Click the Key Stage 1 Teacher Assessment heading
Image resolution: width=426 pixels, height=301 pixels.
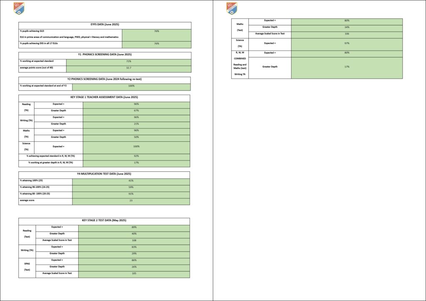tap(104, 97)
